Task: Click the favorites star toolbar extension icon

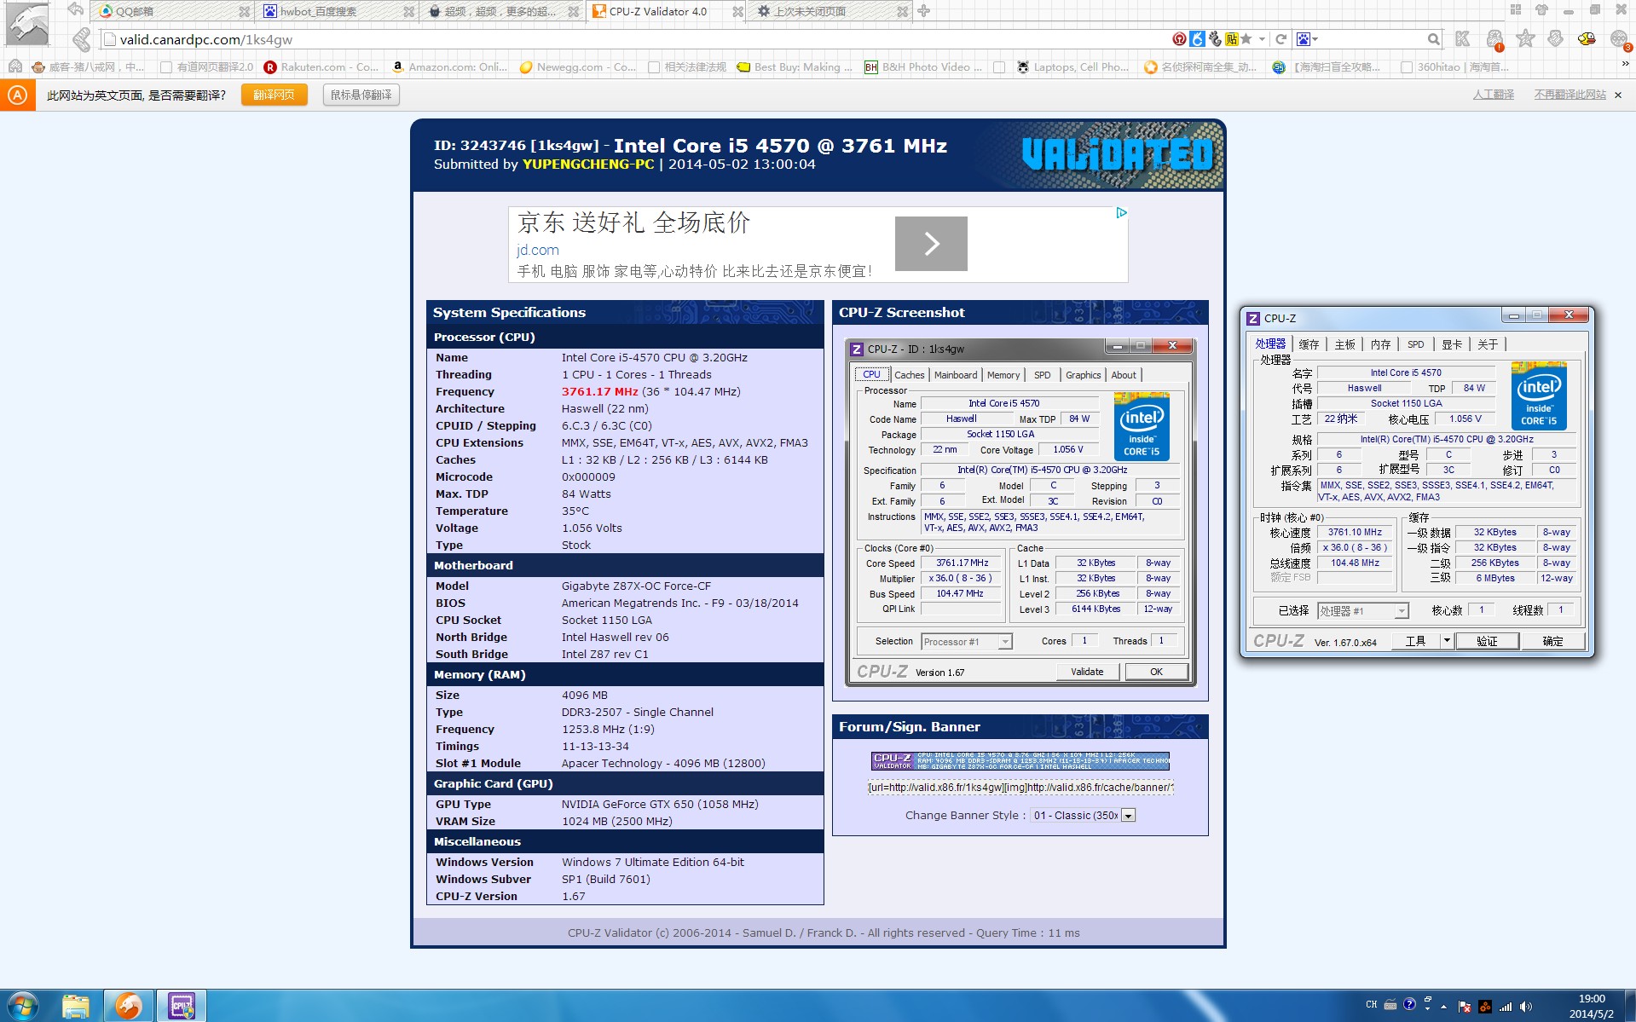Action: point(1525,39)
